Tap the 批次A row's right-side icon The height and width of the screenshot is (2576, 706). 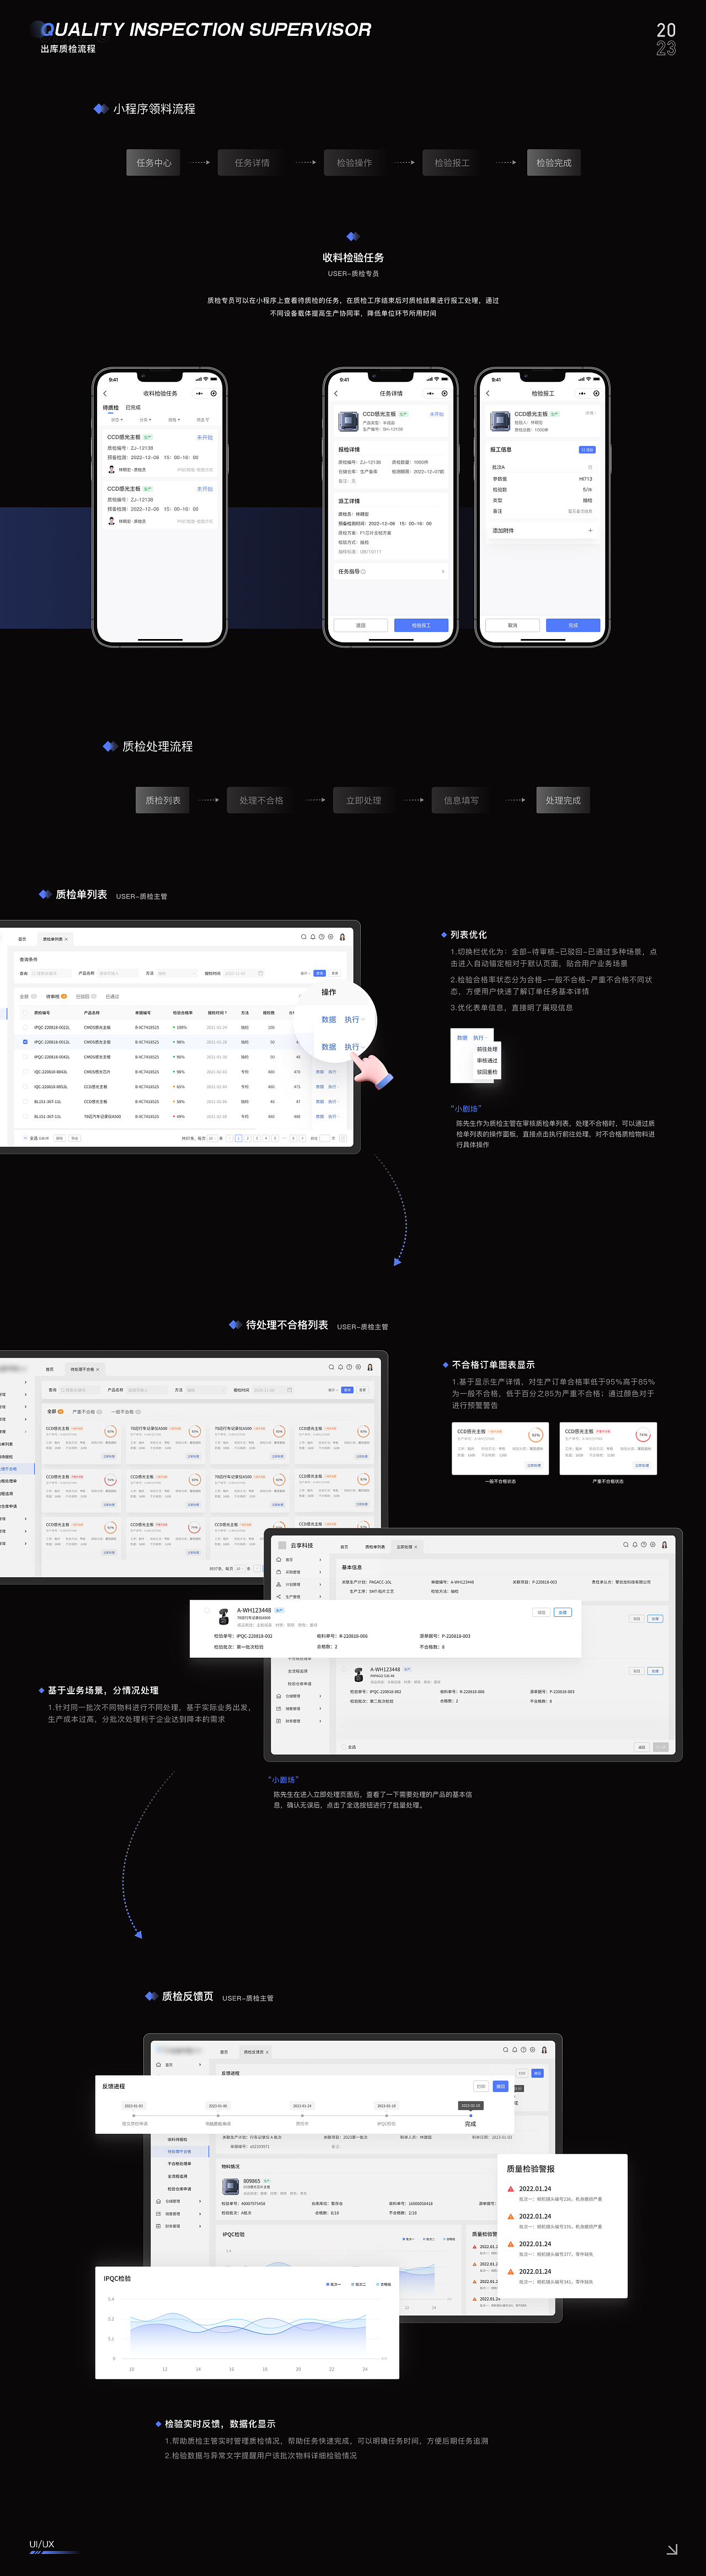pos(590,467)
